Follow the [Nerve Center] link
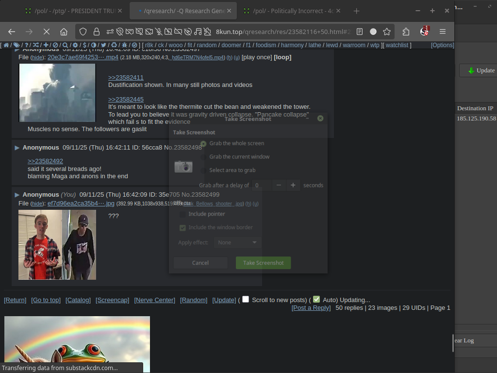Viewport: 497px width, 373px height. (x=154, y=300)
